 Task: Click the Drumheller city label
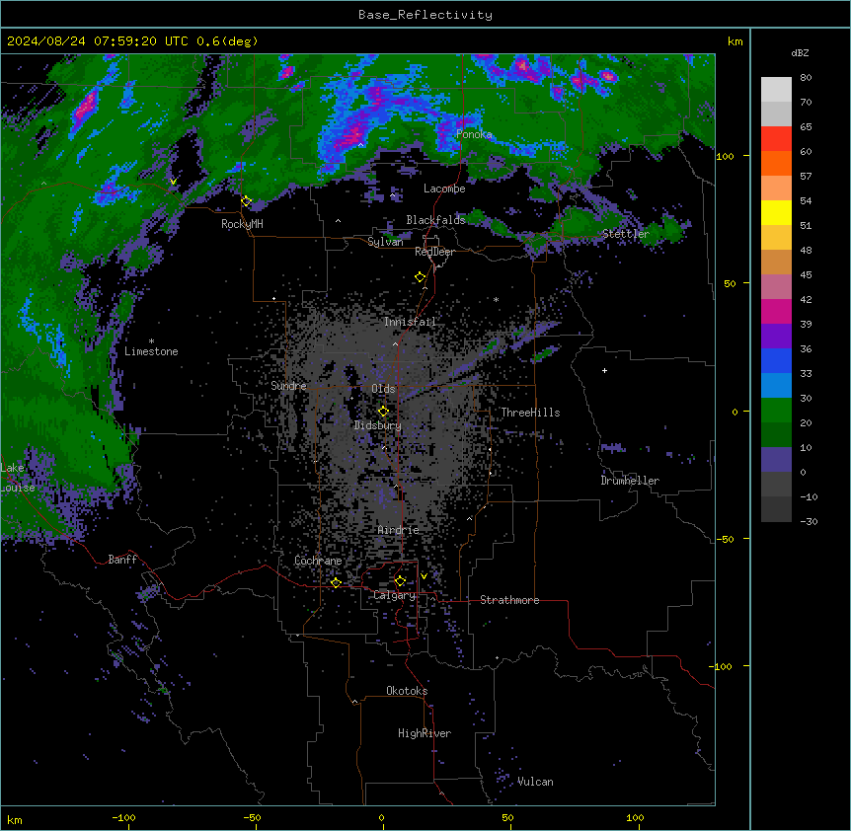(x=630, y=481)
